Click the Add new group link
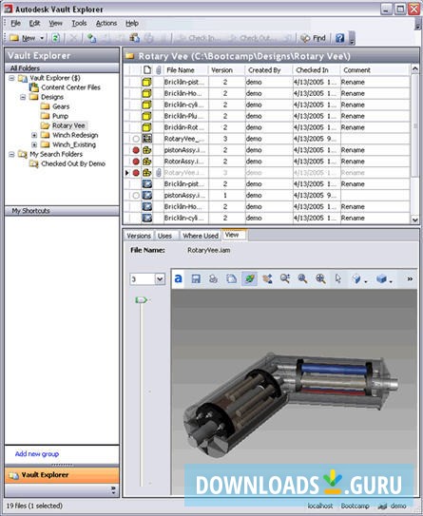The width and height of the screenshot is (423, 516). pos(37,454)
